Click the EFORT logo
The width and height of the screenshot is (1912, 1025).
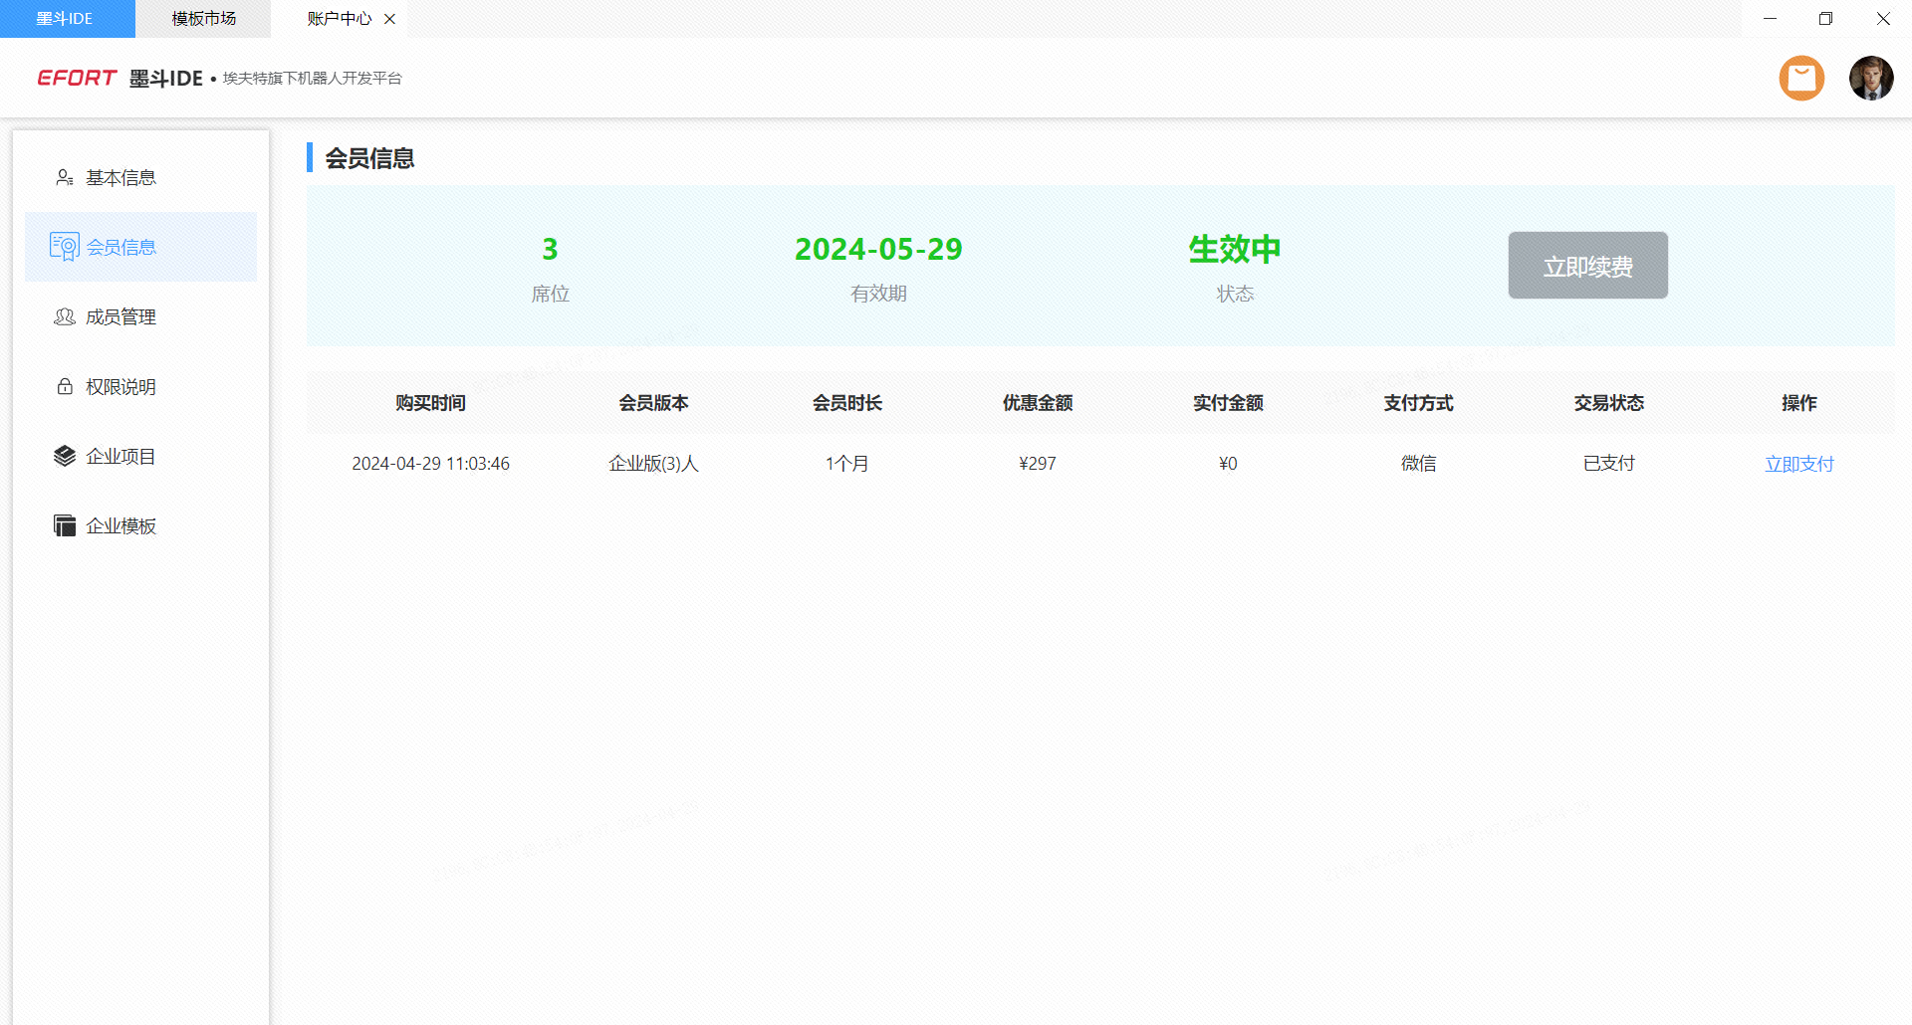click(x=77, y=78)
